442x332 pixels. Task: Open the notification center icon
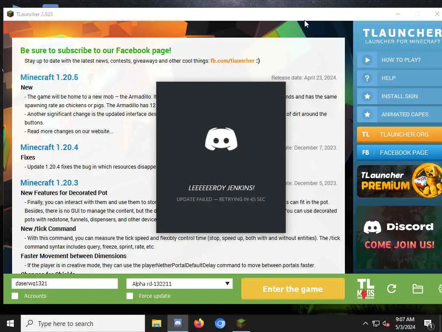click(428, 323)
